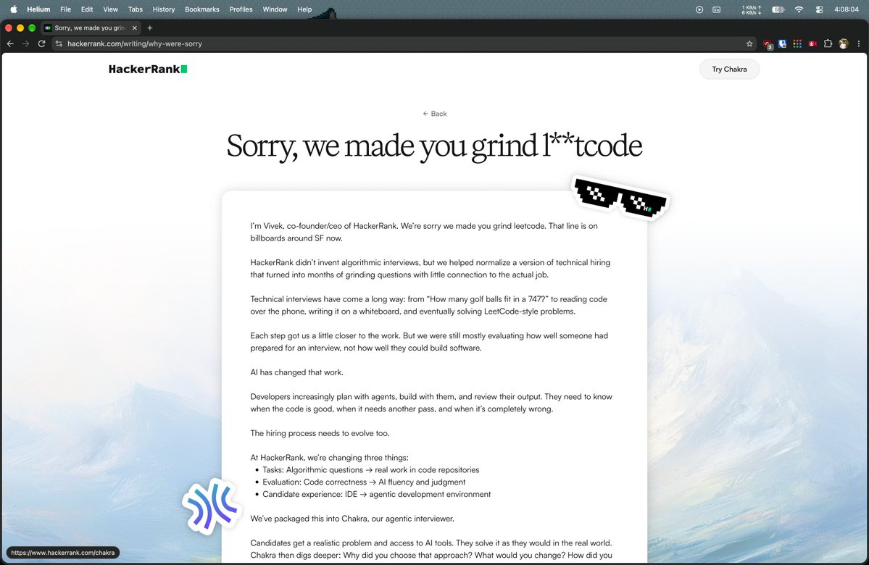Click bullet 'Tasks: Algorithmic questions'

tap(371, 469)
